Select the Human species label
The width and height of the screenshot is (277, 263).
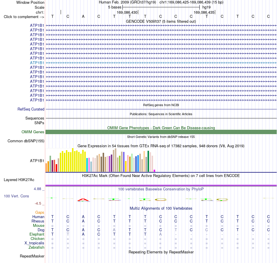click(38, 217)
